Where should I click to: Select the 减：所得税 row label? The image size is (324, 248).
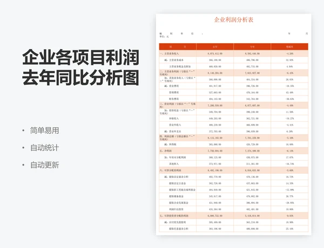click(x=170, y=144)
